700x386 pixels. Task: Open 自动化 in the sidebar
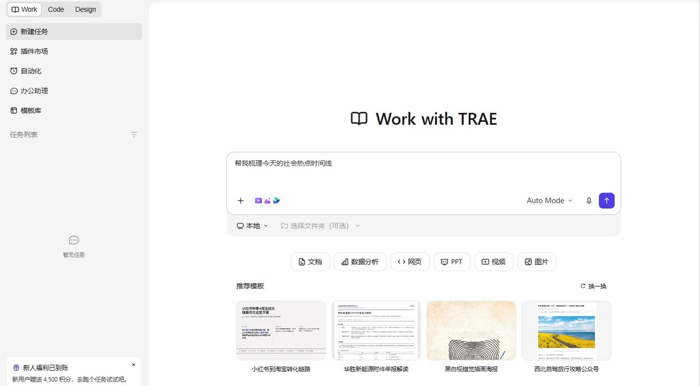click(74, 71)
